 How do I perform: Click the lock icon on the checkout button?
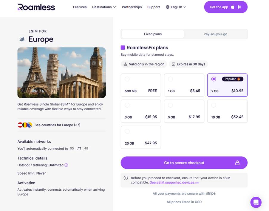237,163
